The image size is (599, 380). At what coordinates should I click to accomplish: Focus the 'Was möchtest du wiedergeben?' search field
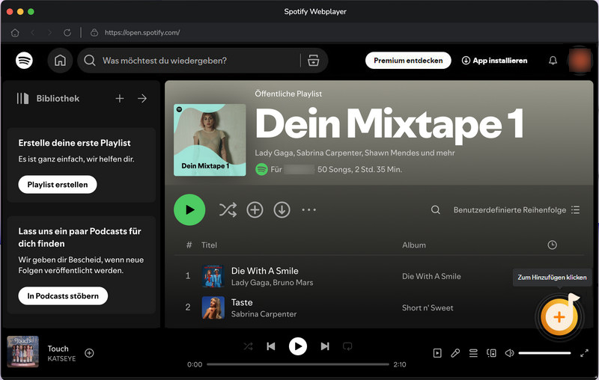click(x=164, y=61)
